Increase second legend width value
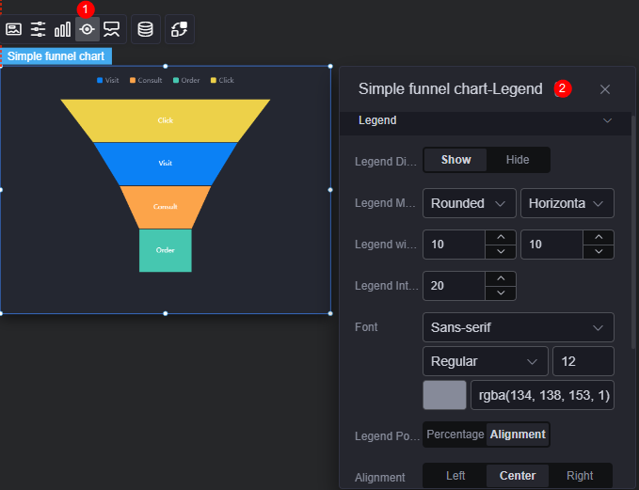639x490 pixels. tap(599, 237)
